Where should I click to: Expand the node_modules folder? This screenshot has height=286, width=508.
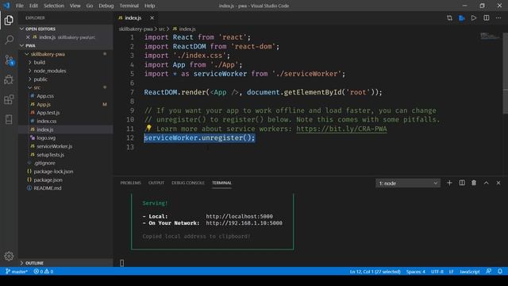[x=30, y=71]
